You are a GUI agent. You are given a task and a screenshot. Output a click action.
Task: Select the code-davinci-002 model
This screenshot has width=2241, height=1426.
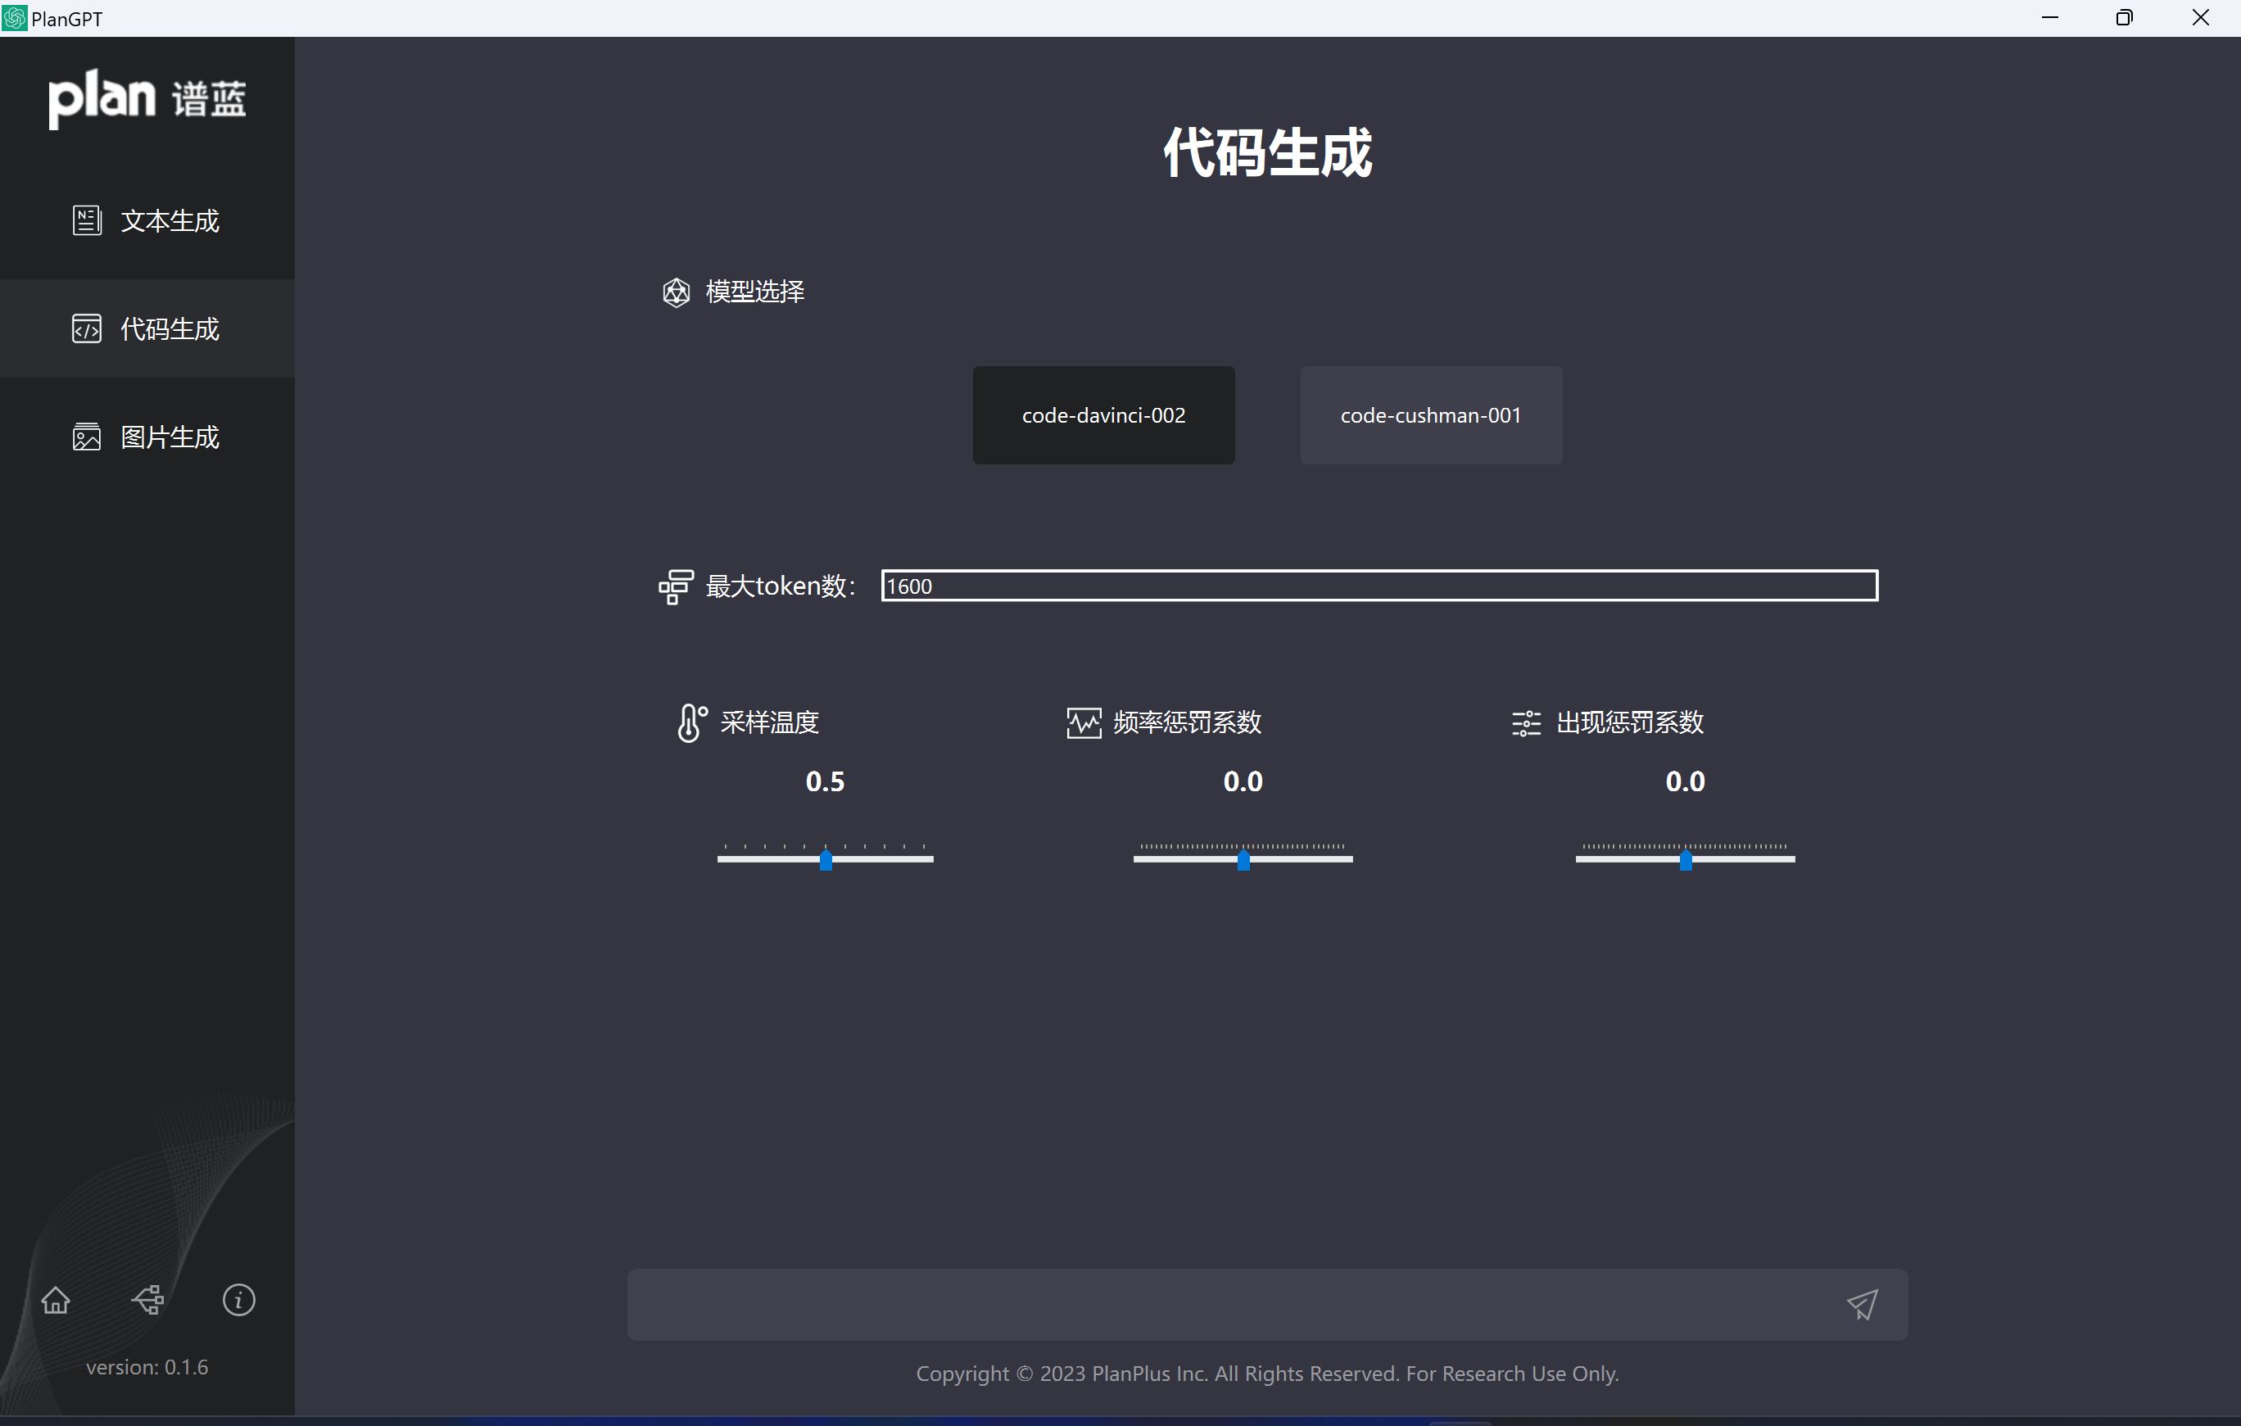point(1102,415)
